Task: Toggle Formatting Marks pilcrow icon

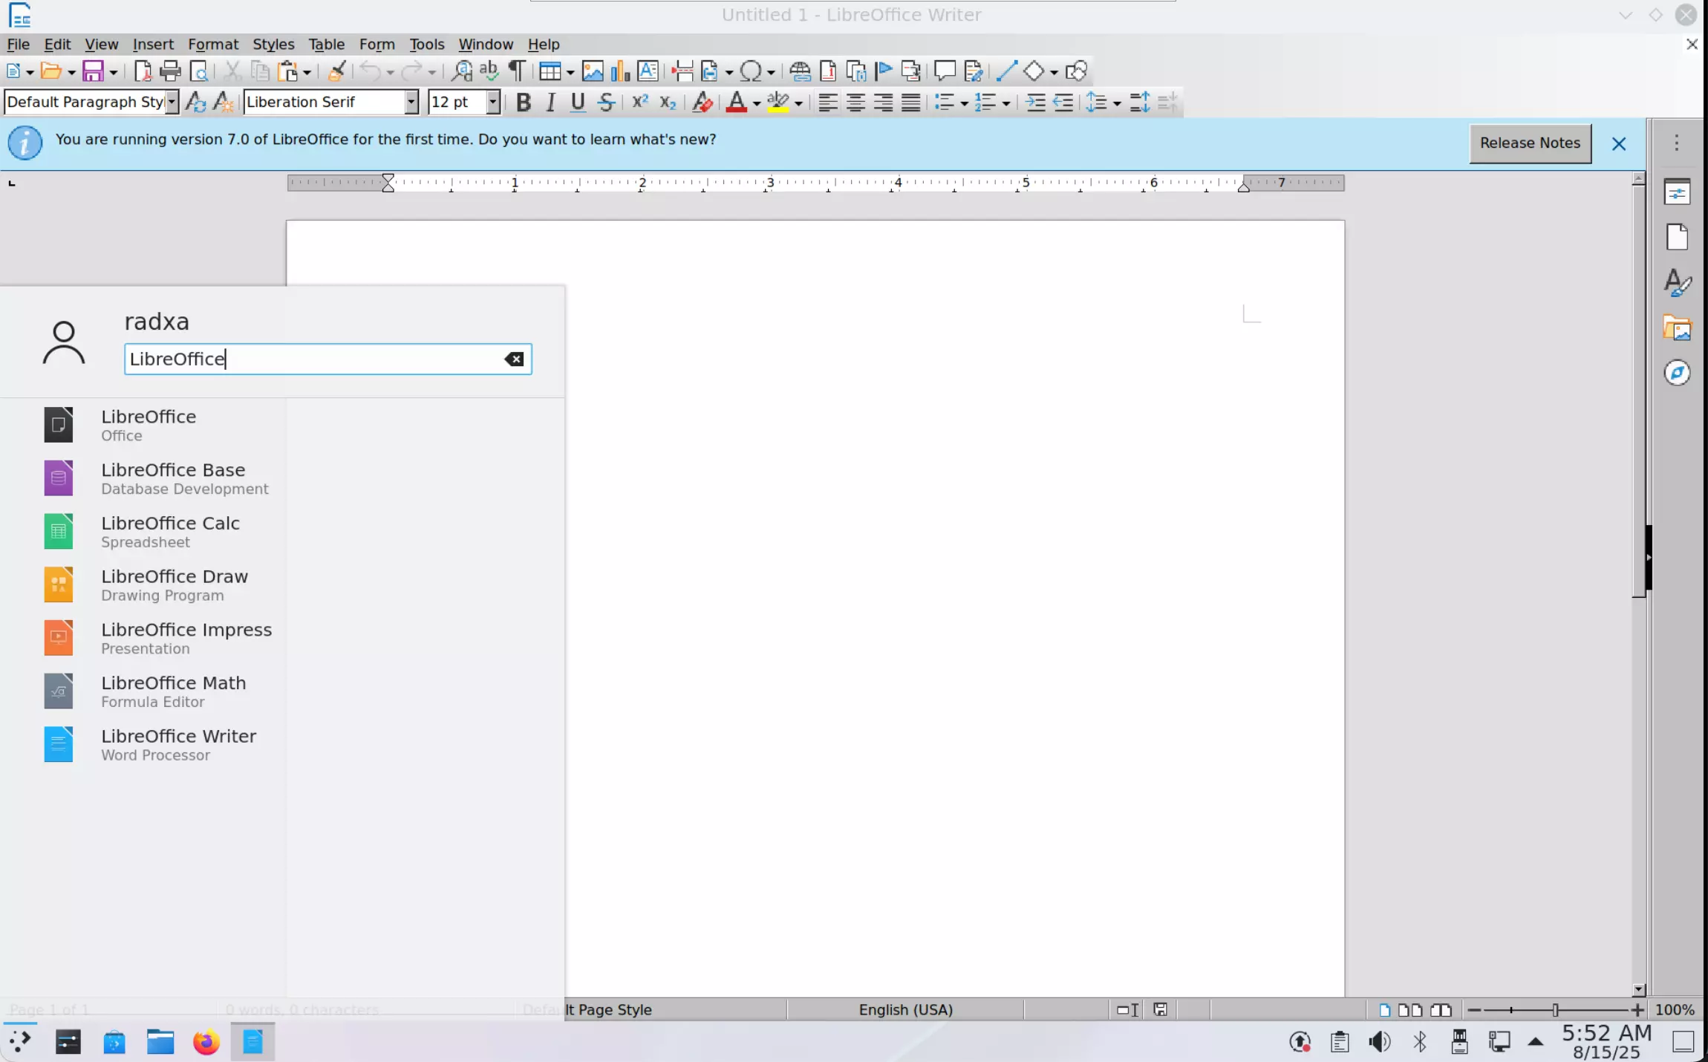Action: point(516,71)
